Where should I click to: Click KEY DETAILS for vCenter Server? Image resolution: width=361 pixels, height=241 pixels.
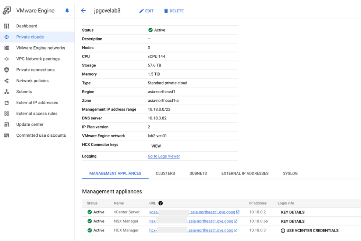(293, 212)
